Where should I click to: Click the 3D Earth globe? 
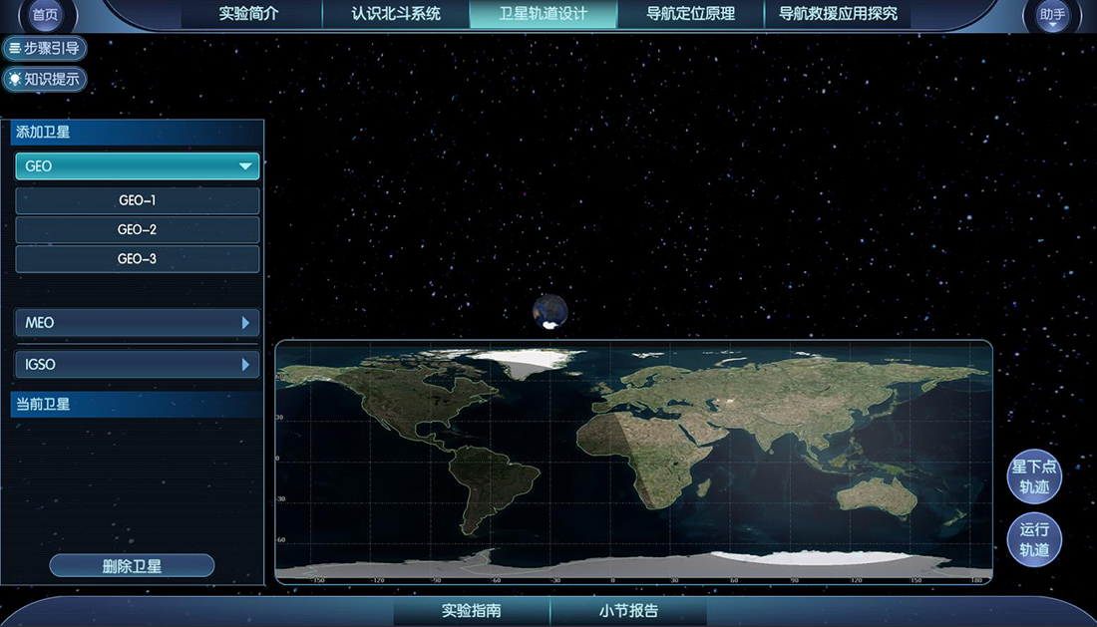[x=549, y=311]
